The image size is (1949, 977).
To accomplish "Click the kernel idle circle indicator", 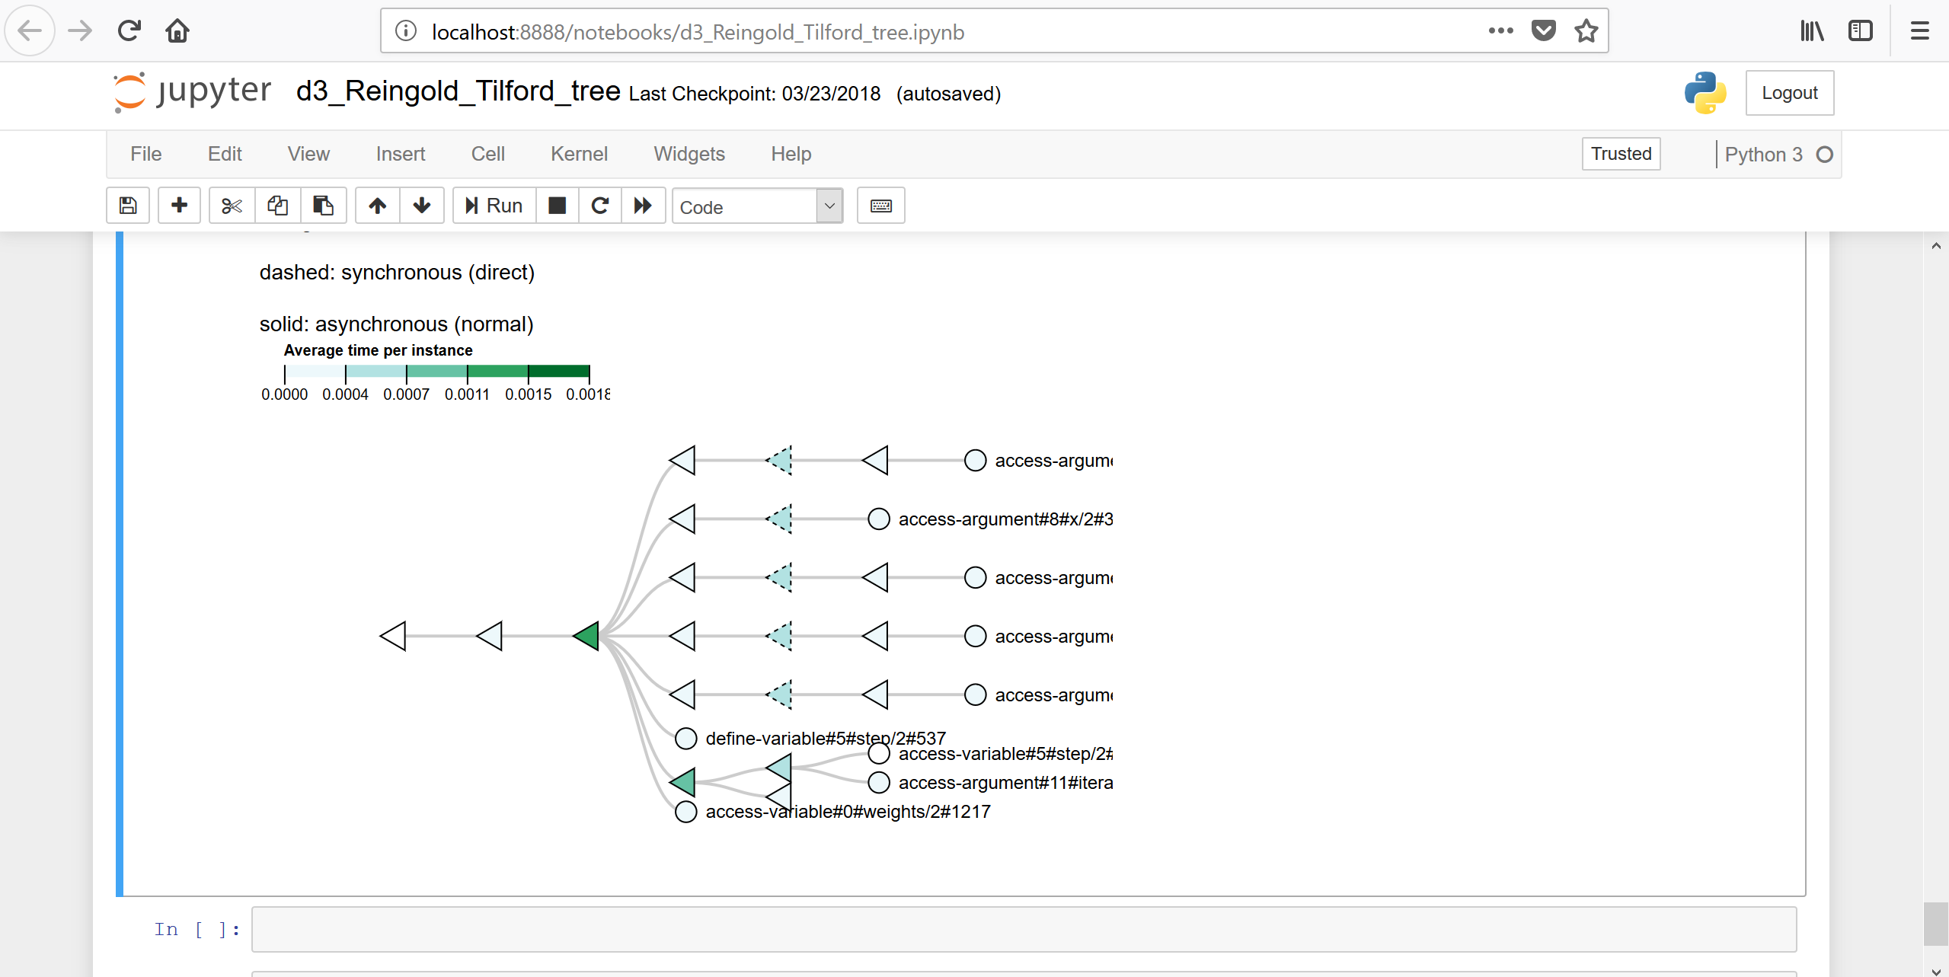I will (x=1824, y=155).
